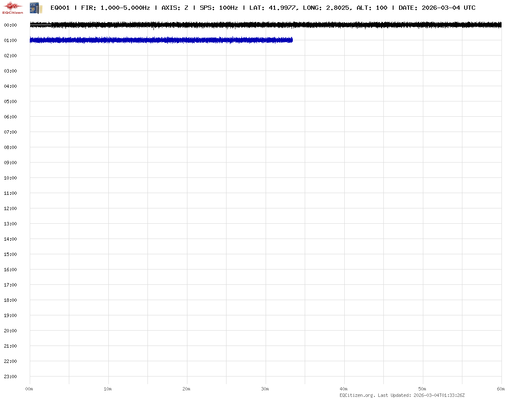Click the 10m minute axis label
This screenshot has height=399, width=510.
point(108,389)
